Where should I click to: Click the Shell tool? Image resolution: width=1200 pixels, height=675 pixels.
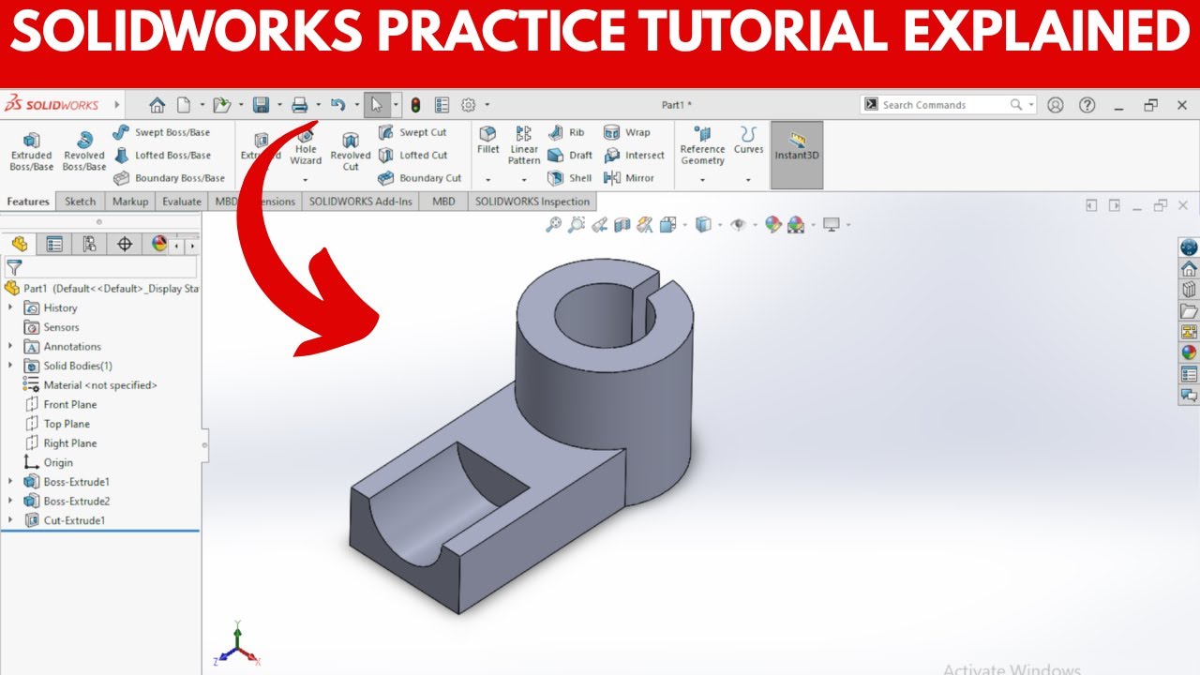pos(569,177)
